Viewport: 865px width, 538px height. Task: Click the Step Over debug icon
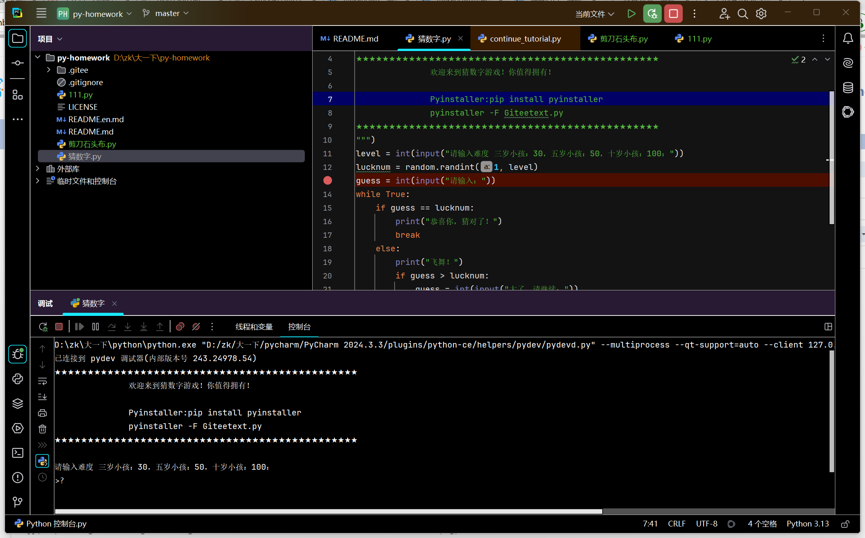112,327
